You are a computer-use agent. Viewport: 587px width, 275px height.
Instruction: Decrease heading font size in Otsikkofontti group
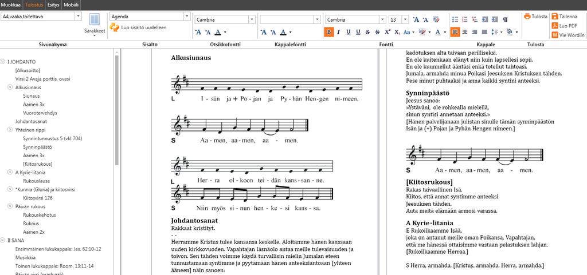[208, 32]
